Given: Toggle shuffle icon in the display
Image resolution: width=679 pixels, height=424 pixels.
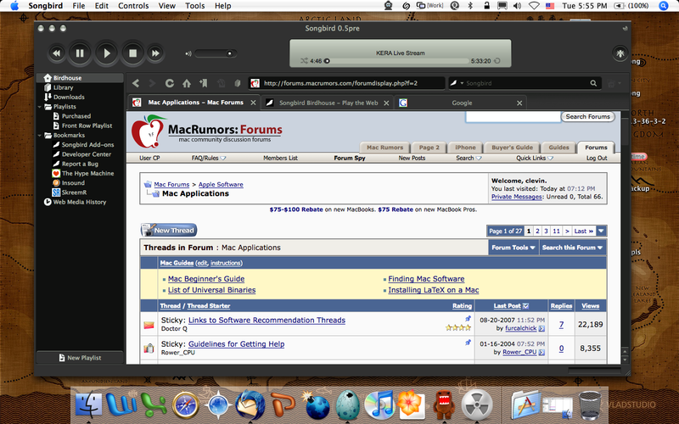Looking at the screenshot, I should pos(304,61).
